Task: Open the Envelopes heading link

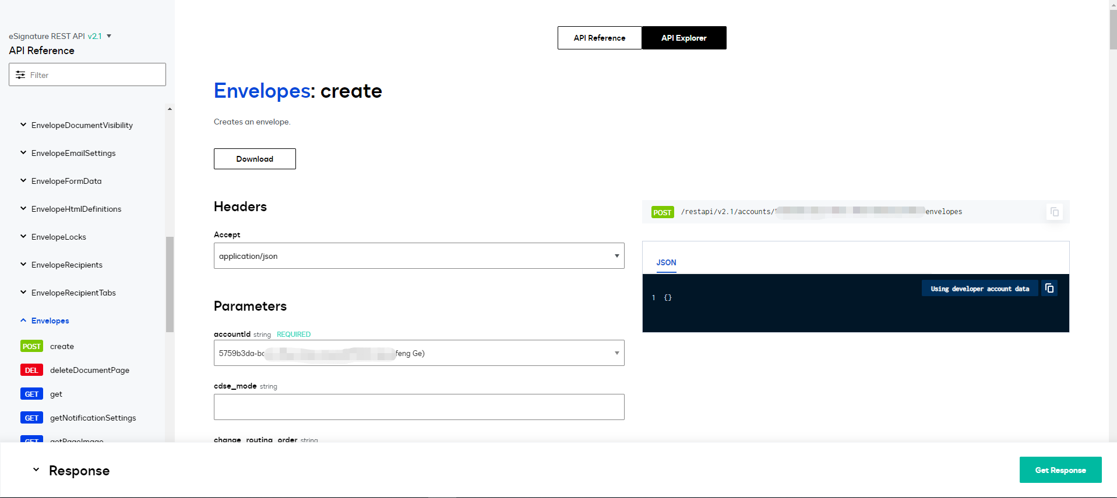Action: coord(262,91)
